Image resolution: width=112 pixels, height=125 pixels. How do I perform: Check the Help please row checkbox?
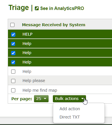13,81
